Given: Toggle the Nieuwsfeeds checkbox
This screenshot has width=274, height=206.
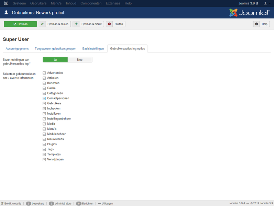Looking at the screenshot, I should (x=44, y=139).
